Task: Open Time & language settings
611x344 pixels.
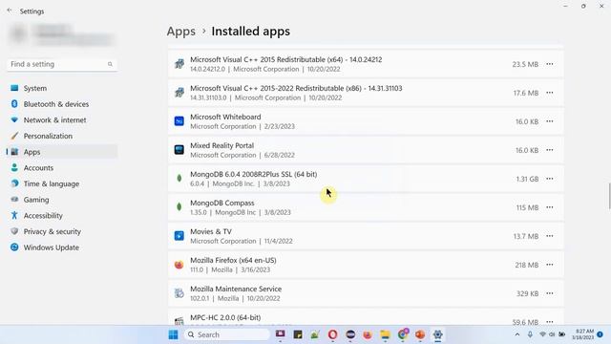Action: coord(62,183)
